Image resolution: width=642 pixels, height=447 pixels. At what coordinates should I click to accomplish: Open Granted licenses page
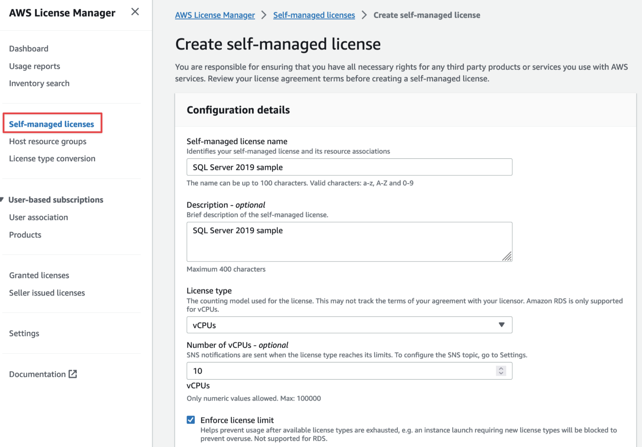(x=39, y=275)
